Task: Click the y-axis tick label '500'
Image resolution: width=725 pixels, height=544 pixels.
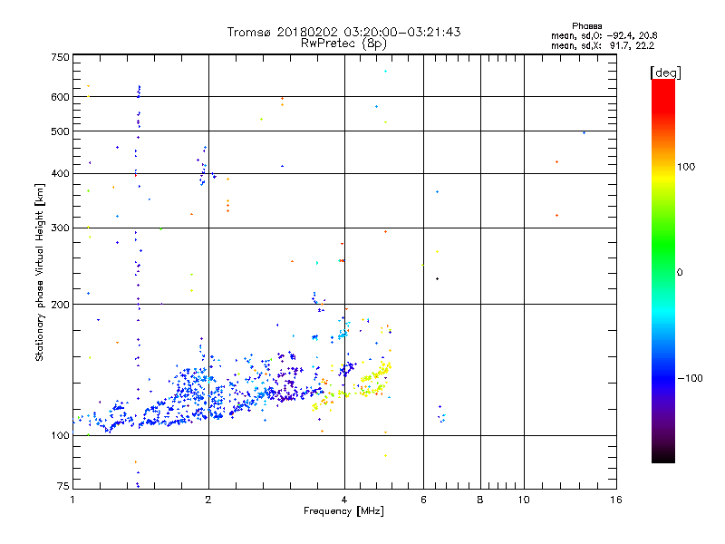Action: pos(60,131)
